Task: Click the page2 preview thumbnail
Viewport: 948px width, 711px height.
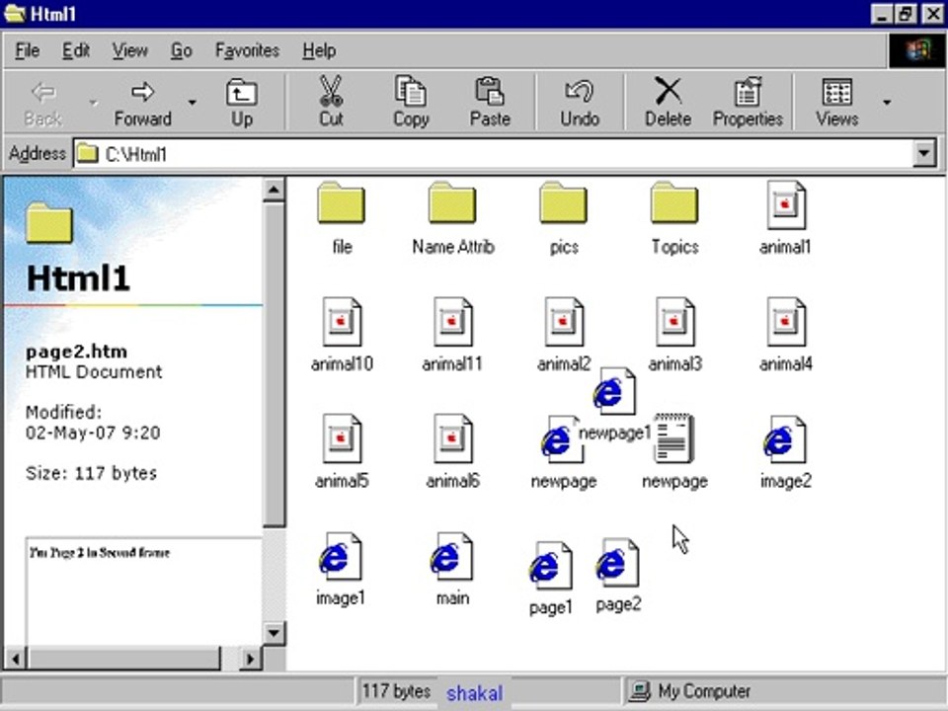Action: pos(144,591)
